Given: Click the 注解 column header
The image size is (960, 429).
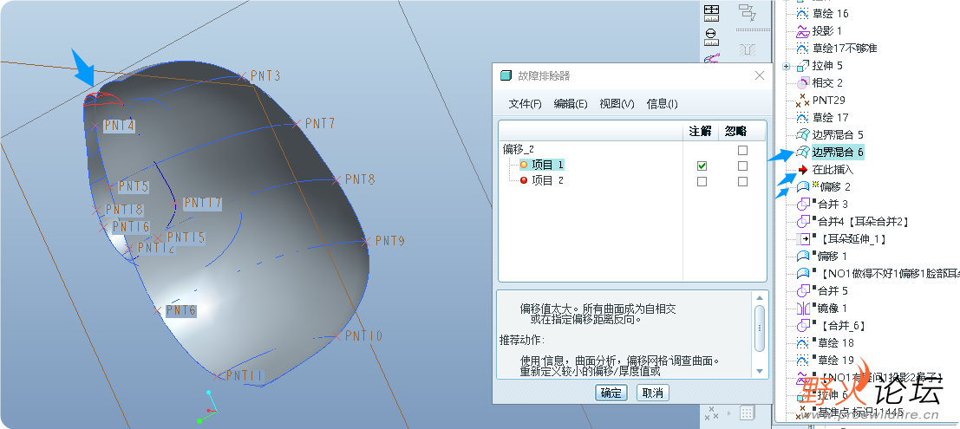Looking at the screenshot, I should click(701, 132).
